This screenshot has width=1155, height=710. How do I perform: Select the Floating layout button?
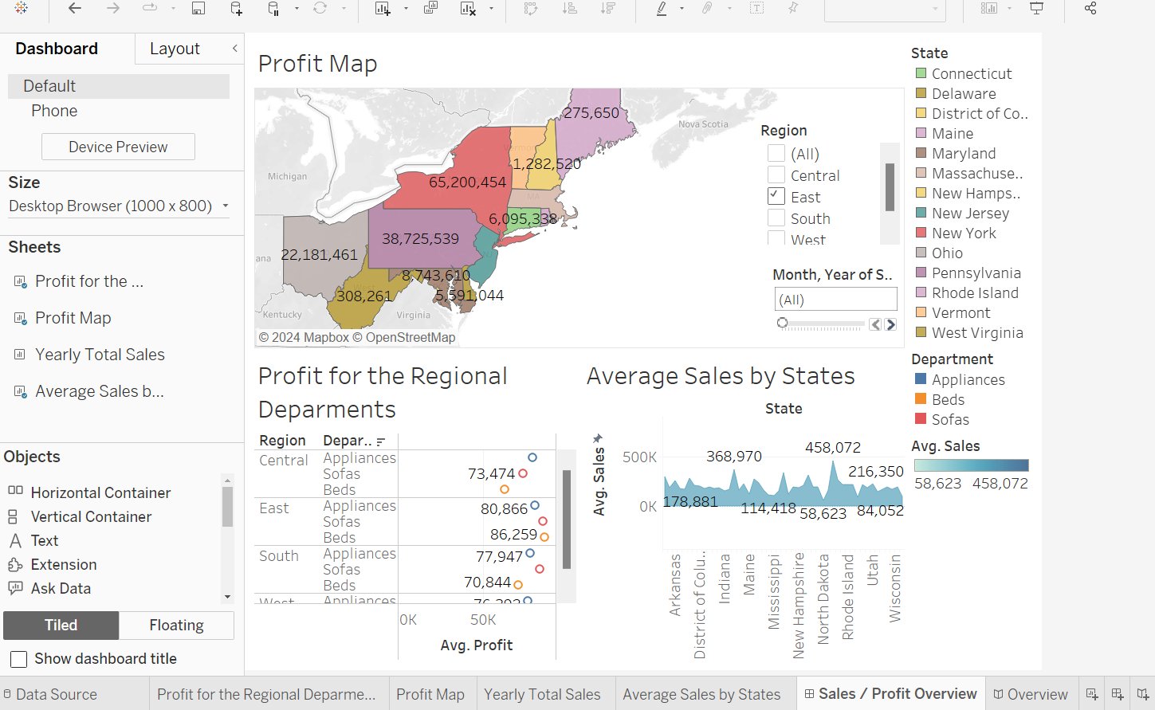176,626
